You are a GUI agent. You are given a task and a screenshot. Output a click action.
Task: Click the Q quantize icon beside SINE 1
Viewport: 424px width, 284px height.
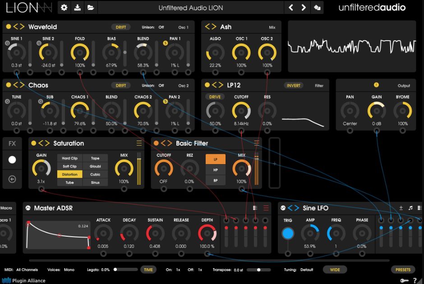pyautogui.click(x=7, y=43)
